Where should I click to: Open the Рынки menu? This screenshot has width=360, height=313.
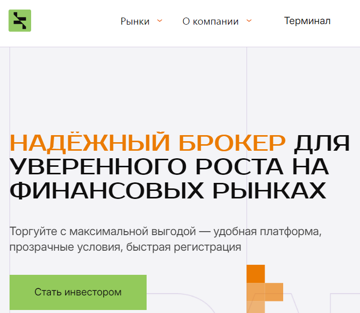[135, 22]
